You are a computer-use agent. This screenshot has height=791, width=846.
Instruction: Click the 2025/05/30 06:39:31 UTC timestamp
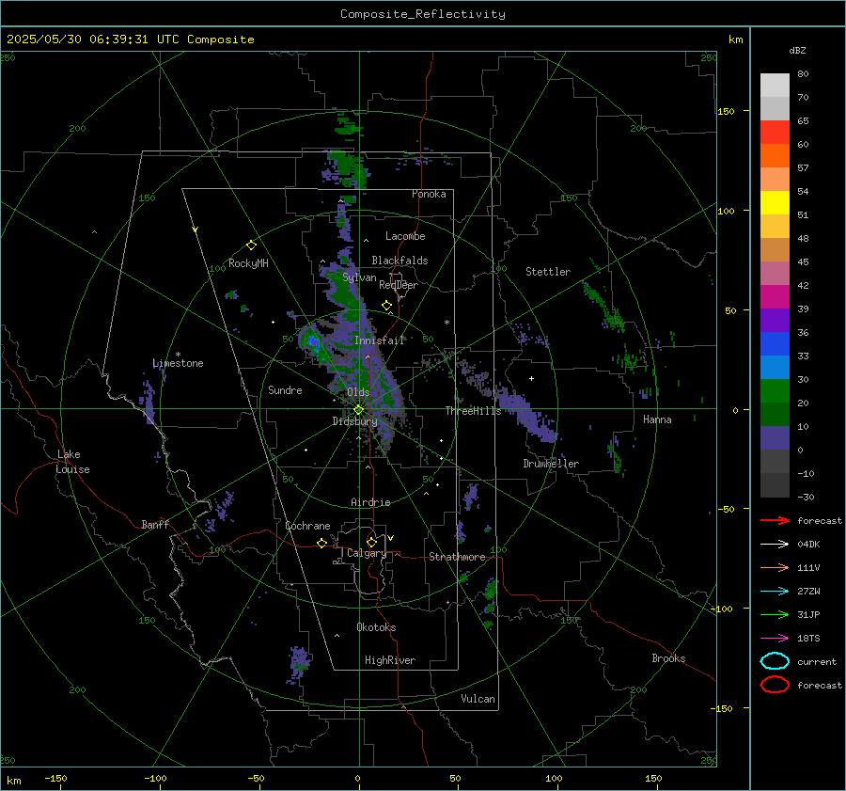click(x=131, y=40)
